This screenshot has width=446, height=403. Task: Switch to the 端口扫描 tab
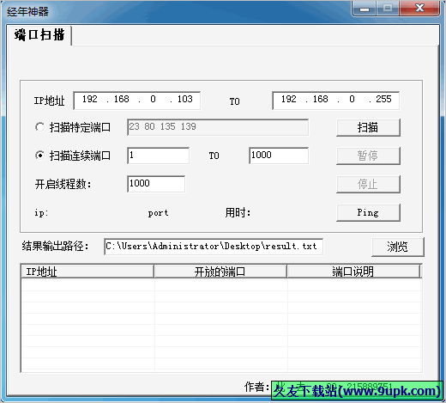click(x=39, y=35)
